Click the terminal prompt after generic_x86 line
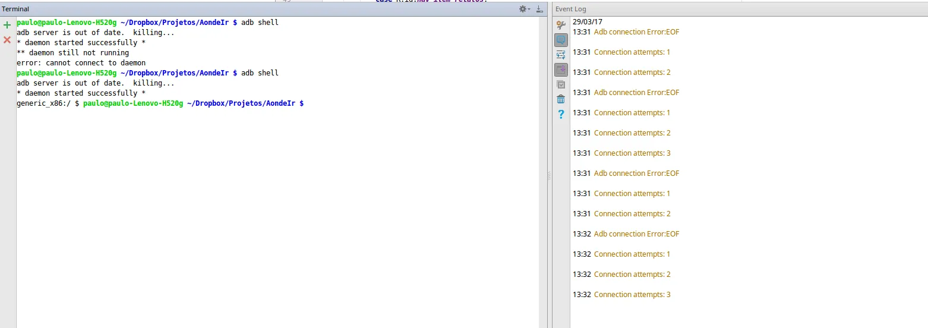 coord(308,103)
